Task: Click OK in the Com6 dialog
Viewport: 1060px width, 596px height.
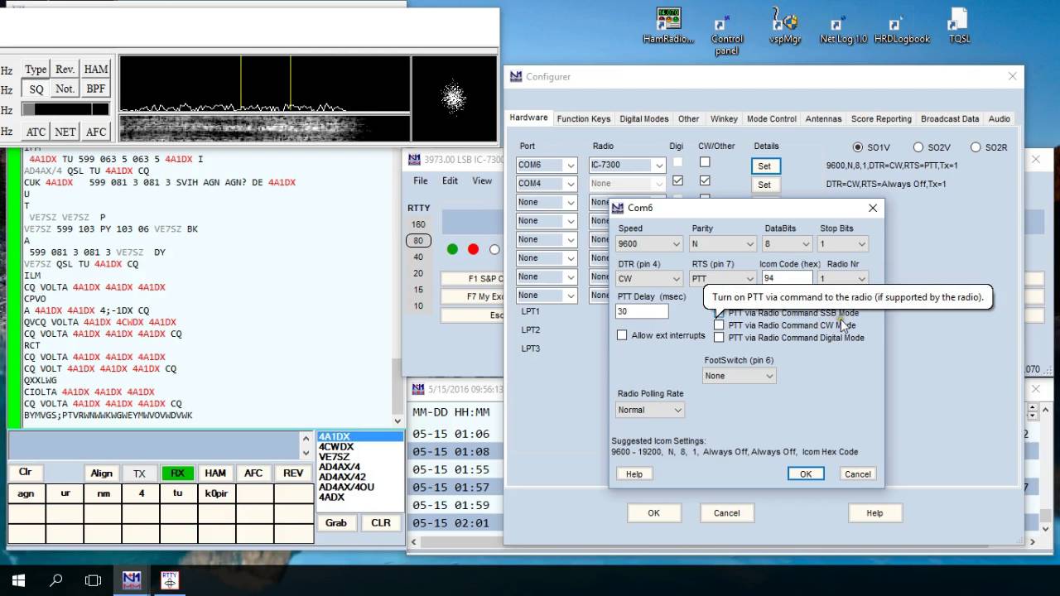Action: pyautogui.click(x=806, y=474)
